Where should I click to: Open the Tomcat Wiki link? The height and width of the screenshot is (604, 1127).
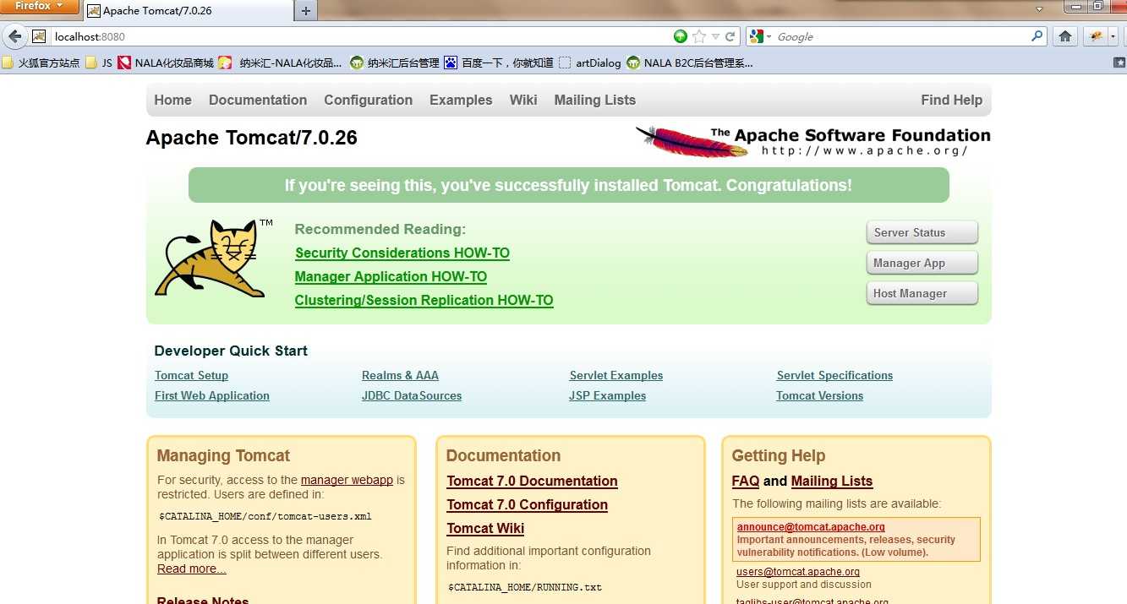[485, 528]
